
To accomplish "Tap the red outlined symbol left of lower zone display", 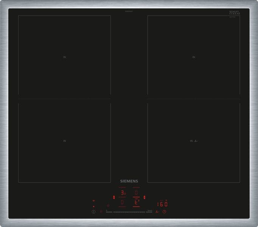I will pyautogui.click(x=108, y=205).
